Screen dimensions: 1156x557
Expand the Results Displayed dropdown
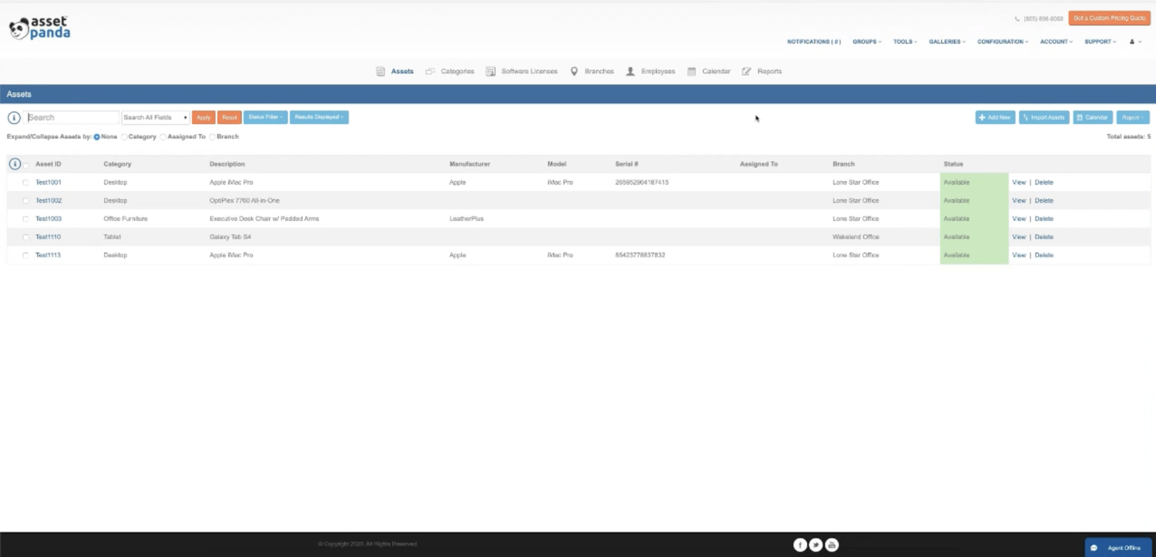click(318, 117)
